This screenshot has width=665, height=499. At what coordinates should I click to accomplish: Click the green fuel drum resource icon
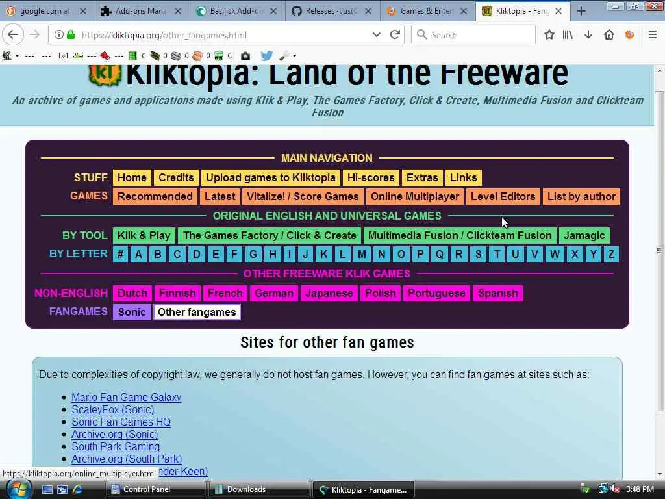132,56
